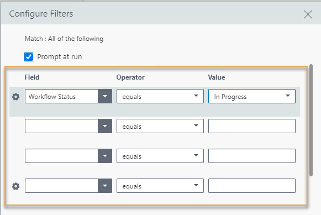
Task: Click the Workflow Status field text box
Action: point(61,96)
